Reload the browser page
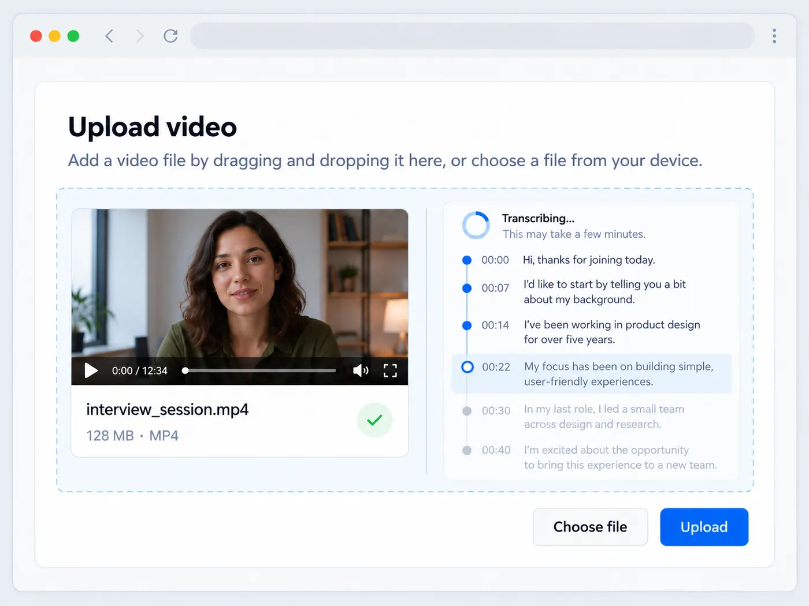 pyautogui.click(x=170, y=36)
